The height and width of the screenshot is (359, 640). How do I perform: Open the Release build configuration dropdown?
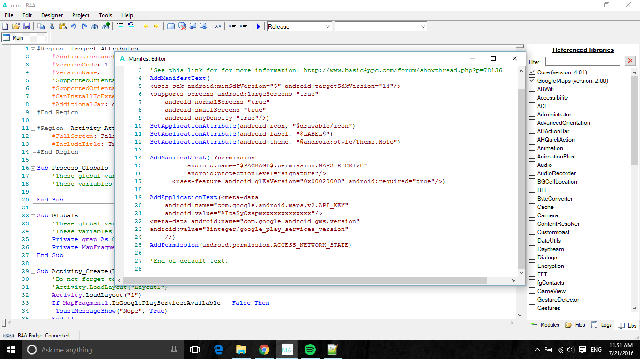coord(299,27)
